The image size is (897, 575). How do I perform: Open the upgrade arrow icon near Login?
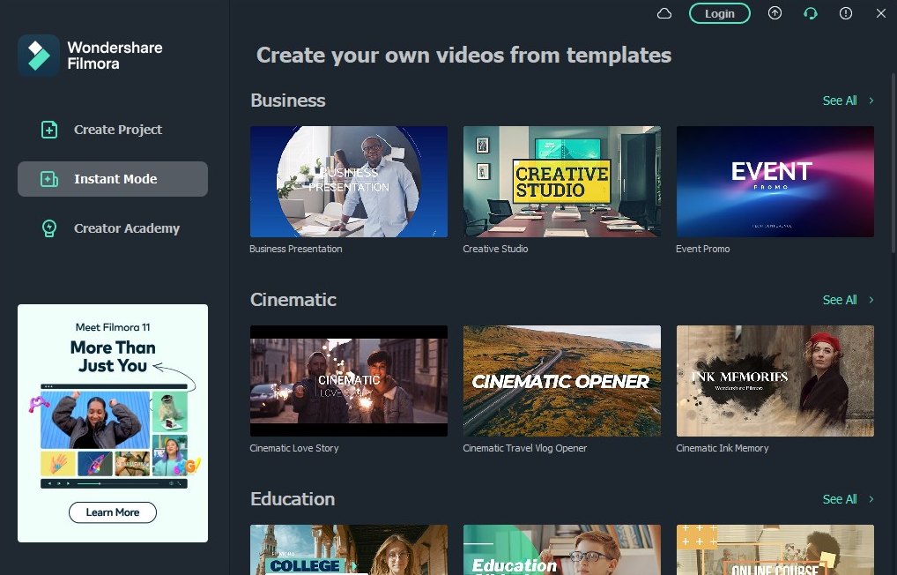pos(775,13)
